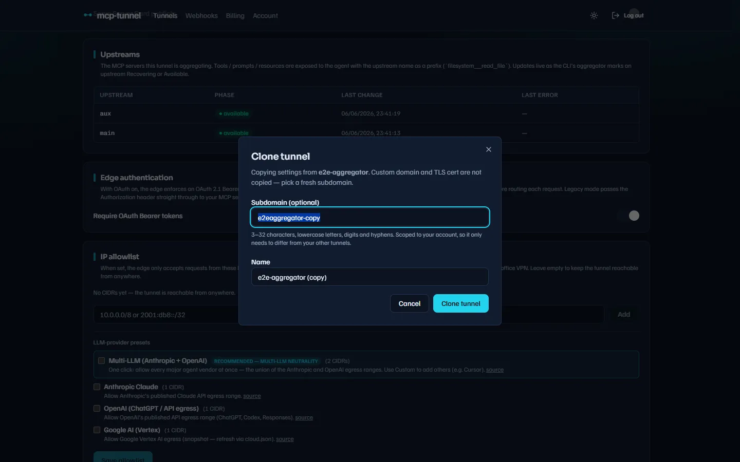Click the LLM-provider presets label
This screenshot has height=462, width=740.
(x=122, y=342)
